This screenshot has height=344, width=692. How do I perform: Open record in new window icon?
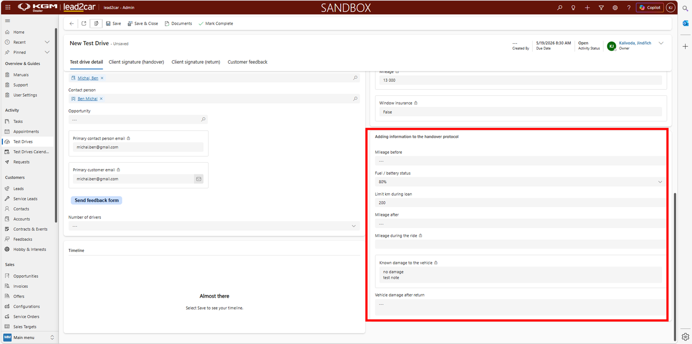pyautogui.click(x=84, y=23)
